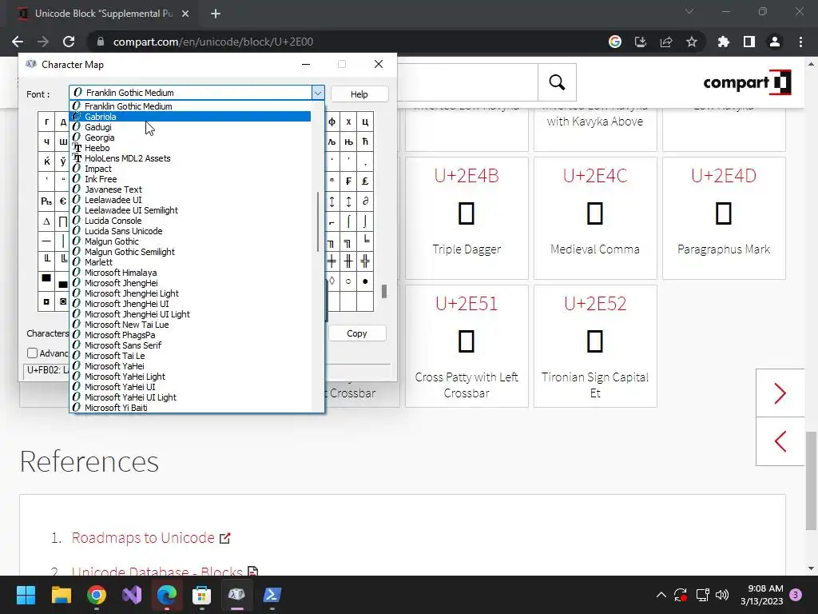
Task: Show hidden system tray icons
Action: click(661, 595)
